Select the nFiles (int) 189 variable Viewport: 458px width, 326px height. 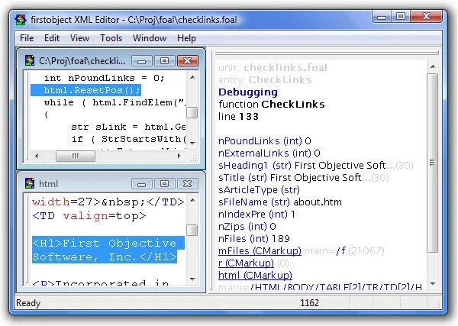pos(254,239)
